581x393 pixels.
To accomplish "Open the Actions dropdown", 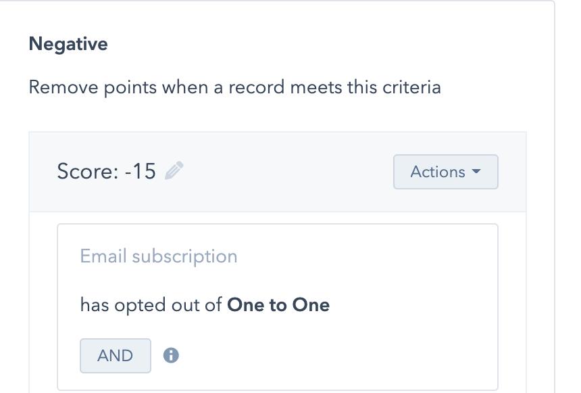I will (445, 172).
